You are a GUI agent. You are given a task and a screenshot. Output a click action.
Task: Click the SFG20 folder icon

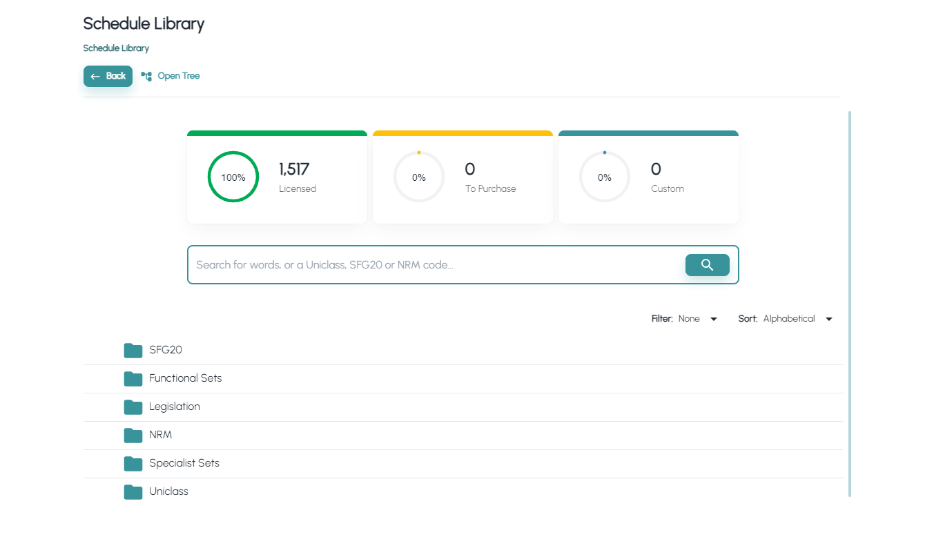tap(133, 351)
